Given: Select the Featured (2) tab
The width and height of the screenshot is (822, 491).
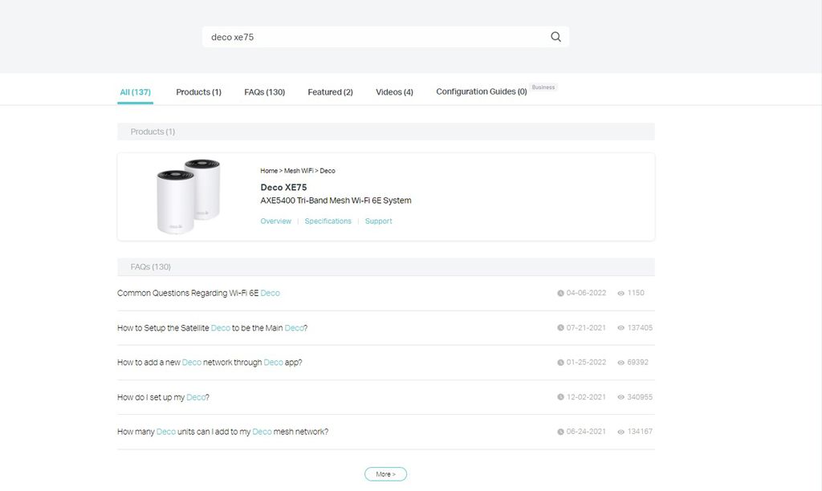Looking at the screenshot, I should (330, 91).
